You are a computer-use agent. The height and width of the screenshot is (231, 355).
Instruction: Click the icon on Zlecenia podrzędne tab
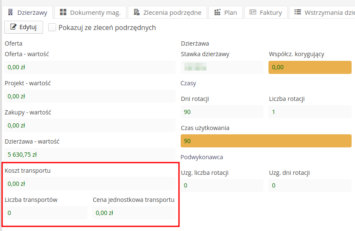coord(136,12)
